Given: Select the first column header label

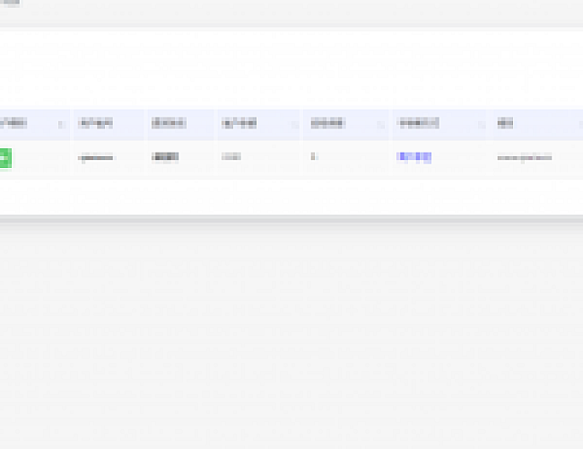Looking at the screenshot, I should click(14, 124).
